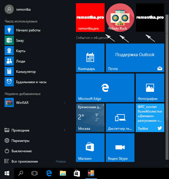Expand WinRAR jump list arrow
169x179 pixels.
click(65, 102)
